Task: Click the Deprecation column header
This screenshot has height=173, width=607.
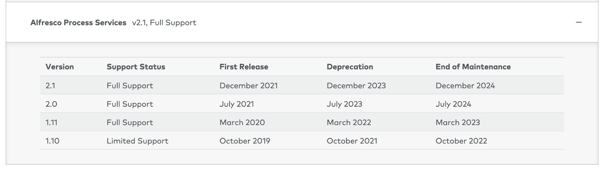Action: (x=350, y=67)
